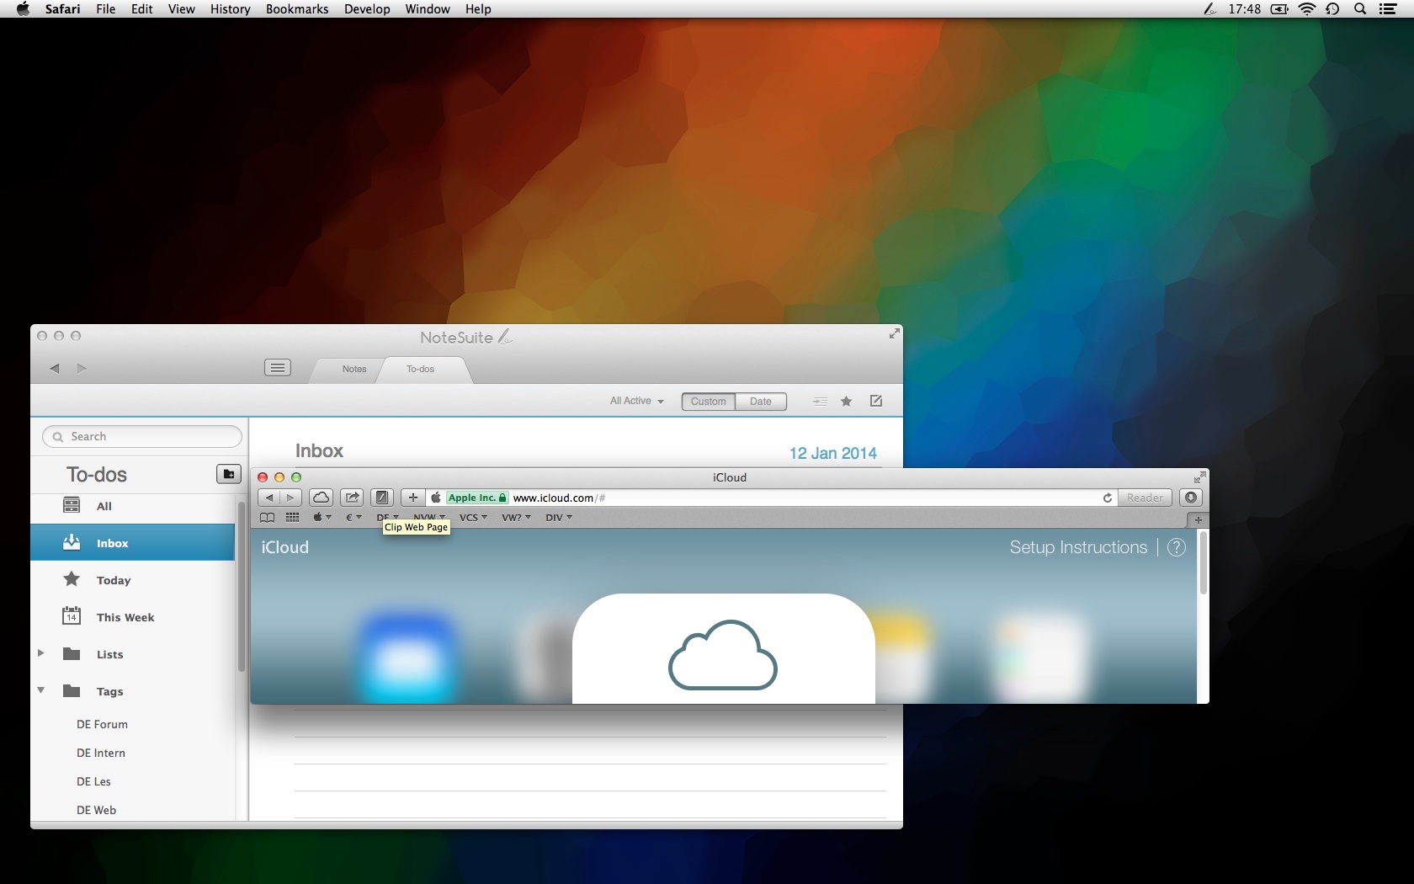Toggle the NoteSuite sidebar list button
This screenshot has height=884, width=1414.
[278, 368]
